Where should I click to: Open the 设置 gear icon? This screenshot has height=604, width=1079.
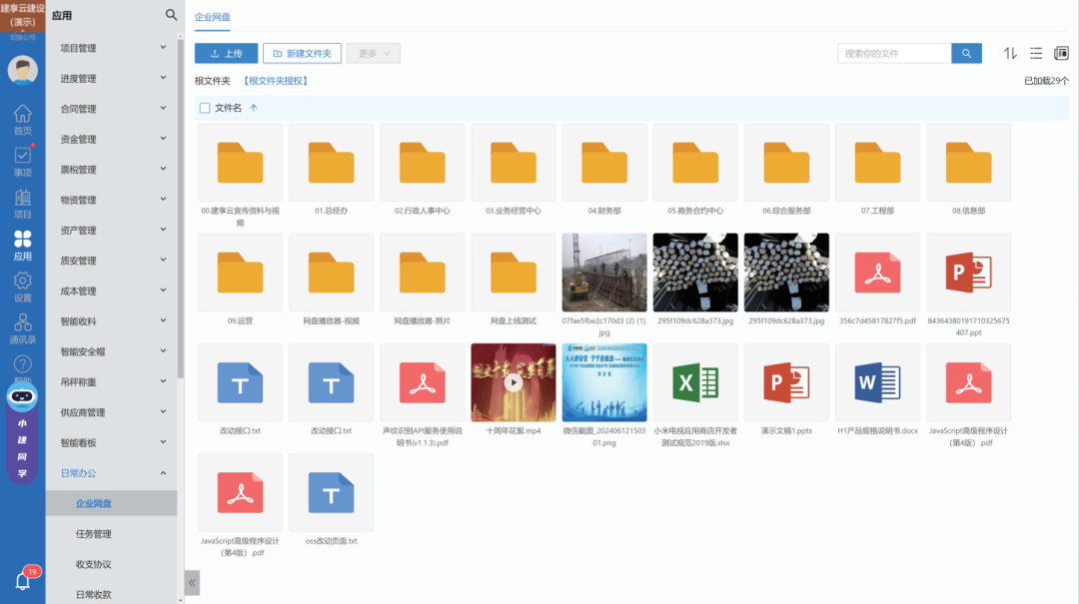pyautogui.click(x=22, y=287)
